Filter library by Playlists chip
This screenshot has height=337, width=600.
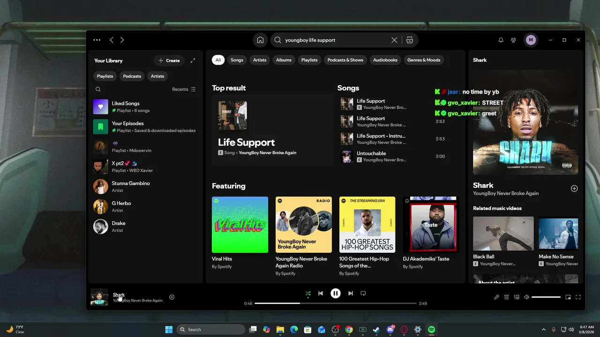tap(105, 76)
